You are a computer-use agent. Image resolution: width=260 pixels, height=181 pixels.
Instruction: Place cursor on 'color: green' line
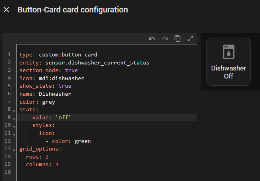point(68,141)
